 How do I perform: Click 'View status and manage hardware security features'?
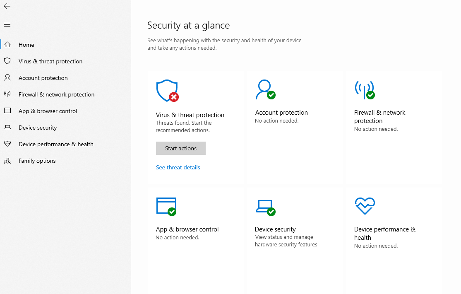pos(286,241)
